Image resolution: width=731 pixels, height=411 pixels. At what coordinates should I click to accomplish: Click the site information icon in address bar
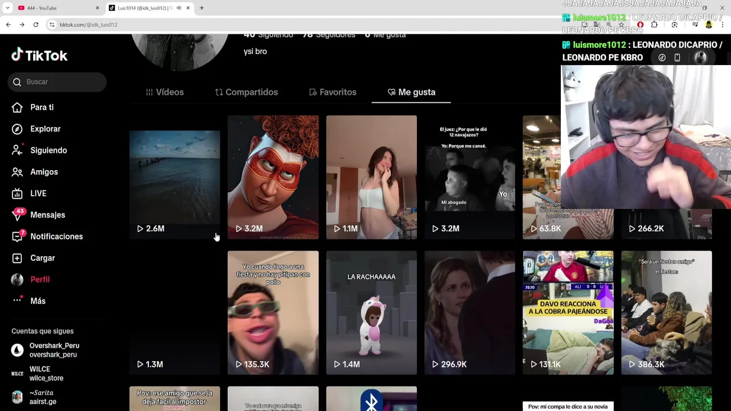click(x=52, y=25)
